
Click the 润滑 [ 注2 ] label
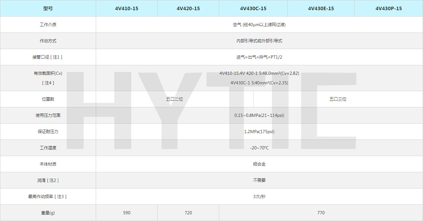pyautogui.click(x=48, y=180)
